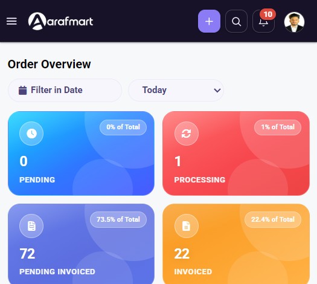Image resolution: width=317 pixels, height=284 pixels.
Task: Click the refresh icon on Processing card
Action: tap(187, 134)
